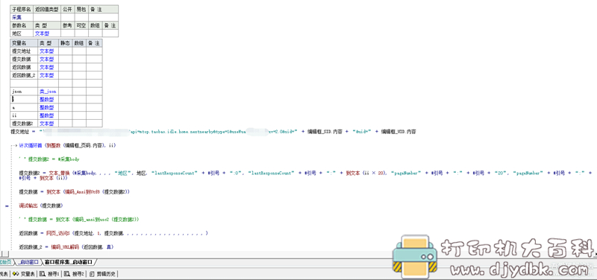This screenshot has height=280, width=597.
Task: Open the 搜寻2 search results tab
Action: 74,273
